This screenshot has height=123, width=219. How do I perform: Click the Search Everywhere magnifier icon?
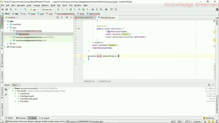pos(116,10)
